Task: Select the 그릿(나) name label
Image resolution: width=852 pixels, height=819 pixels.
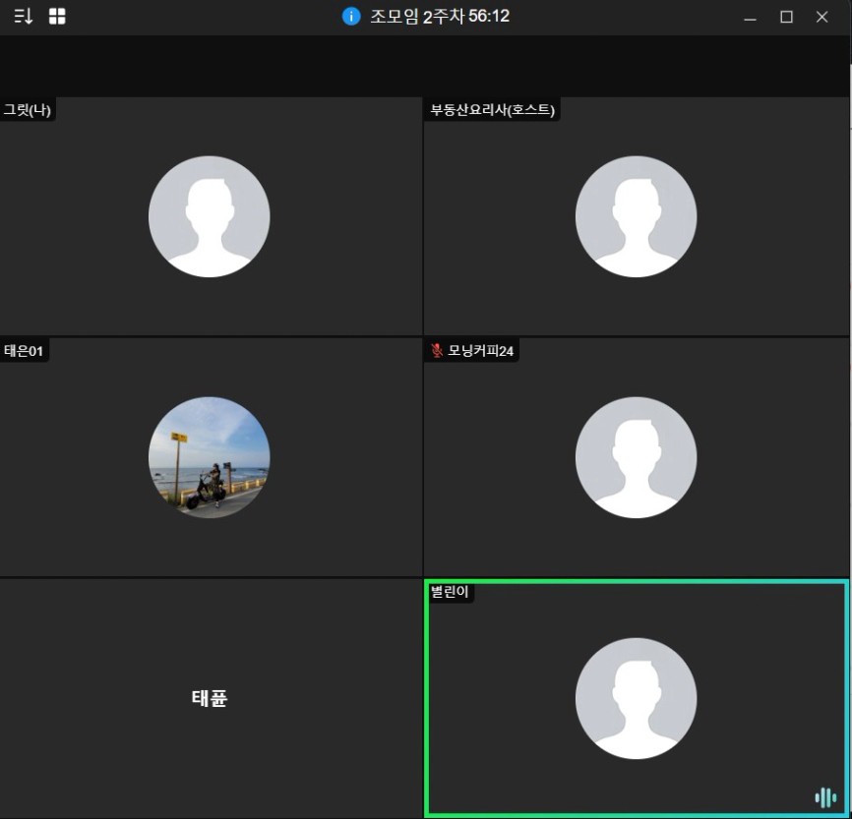Action: point(28,110)
